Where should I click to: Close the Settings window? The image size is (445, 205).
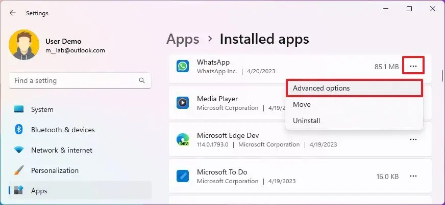pos(433,9)
